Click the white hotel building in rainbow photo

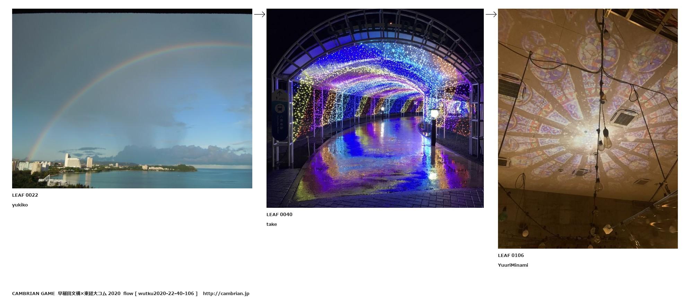72,161
